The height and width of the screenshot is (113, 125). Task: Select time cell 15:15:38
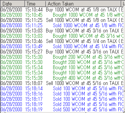click(34, 78)
